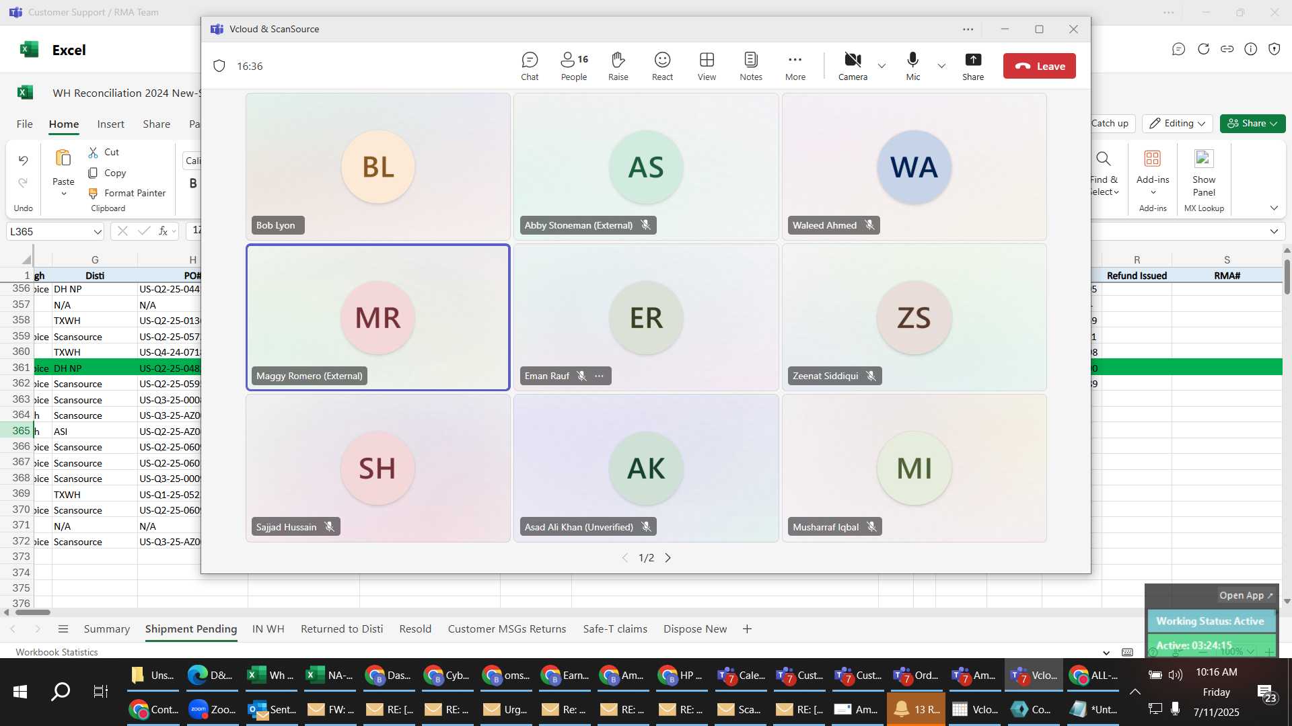Expand Camera device options arrow

pyautogui.click(x=882, y=66)
